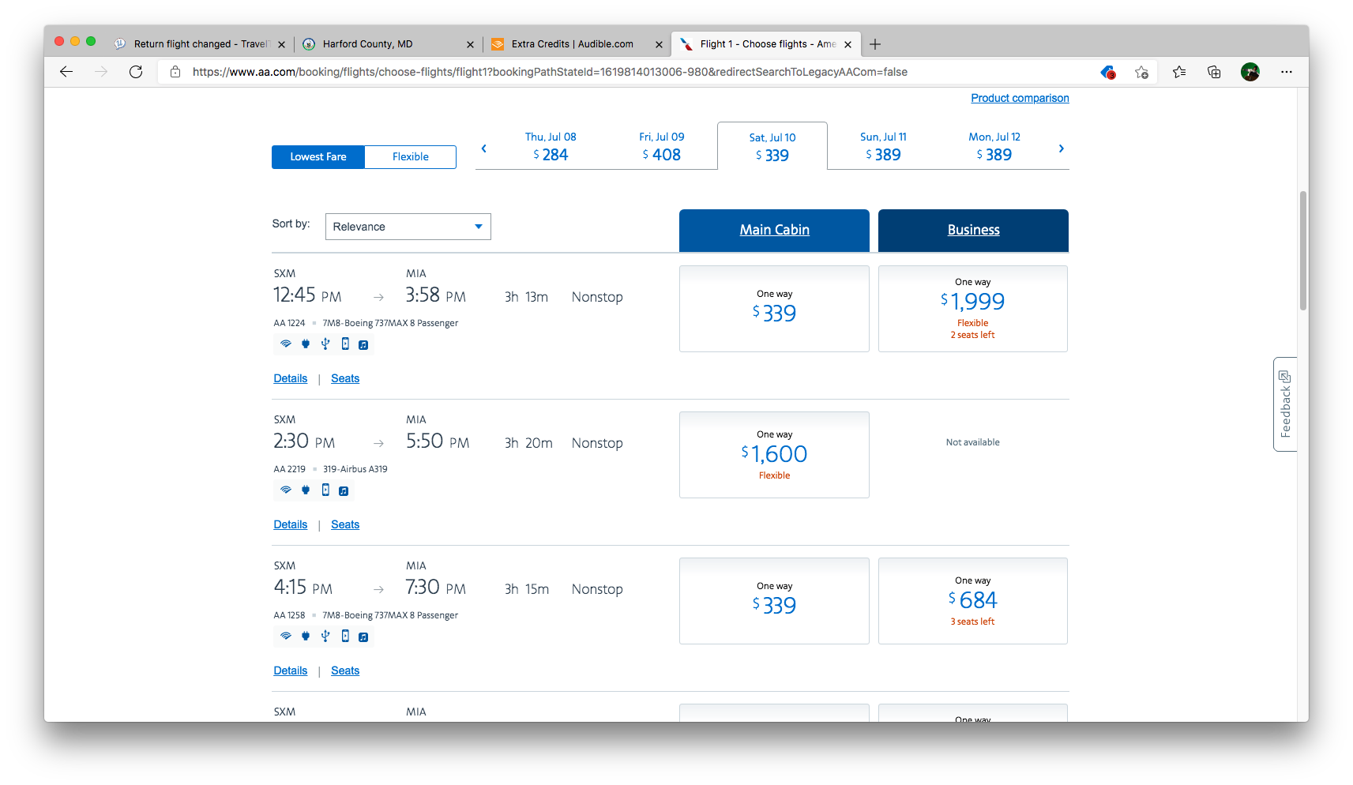Screen dimensions: 1353x785
Task: Open the Product comparison link
Action: click(1020, 98)
